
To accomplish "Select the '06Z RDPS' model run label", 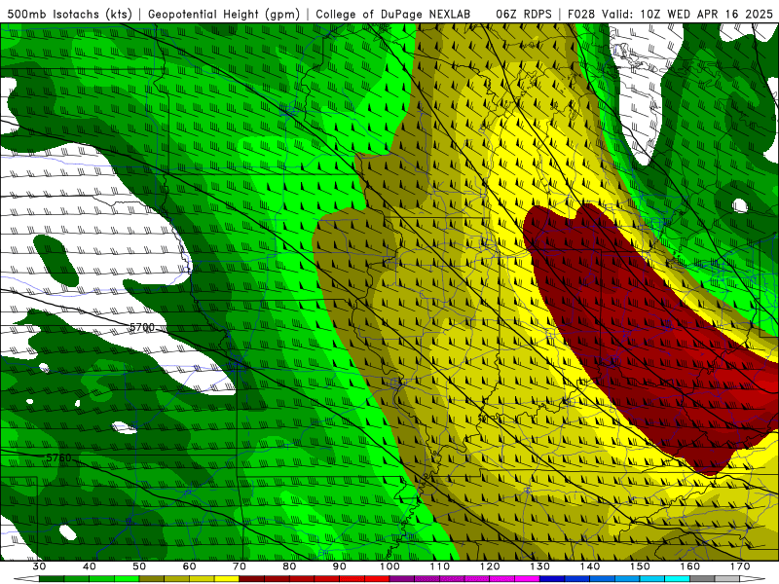I will click(524, 14).
